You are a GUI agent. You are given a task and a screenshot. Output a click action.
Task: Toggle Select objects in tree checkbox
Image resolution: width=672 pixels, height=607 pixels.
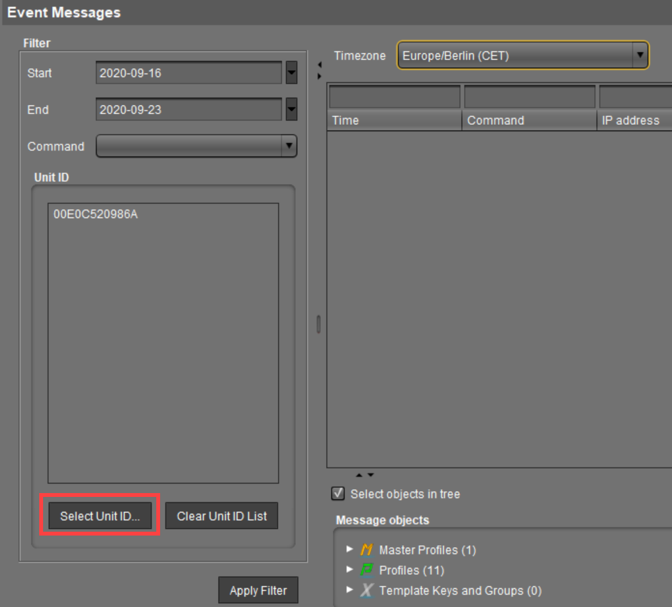point(338,494)
